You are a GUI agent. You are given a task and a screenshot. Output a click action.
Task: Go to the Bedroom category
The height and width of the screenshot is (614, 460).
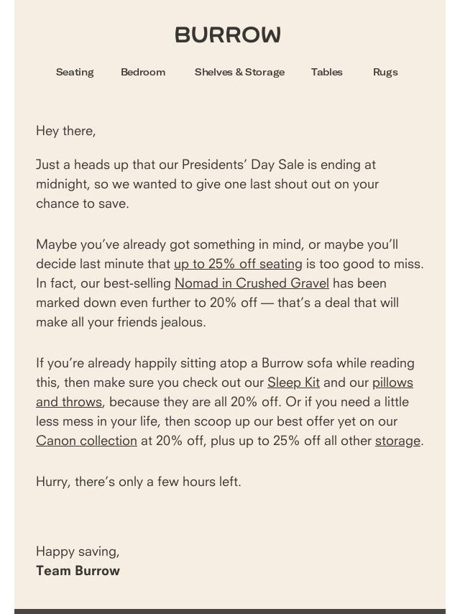143,72
